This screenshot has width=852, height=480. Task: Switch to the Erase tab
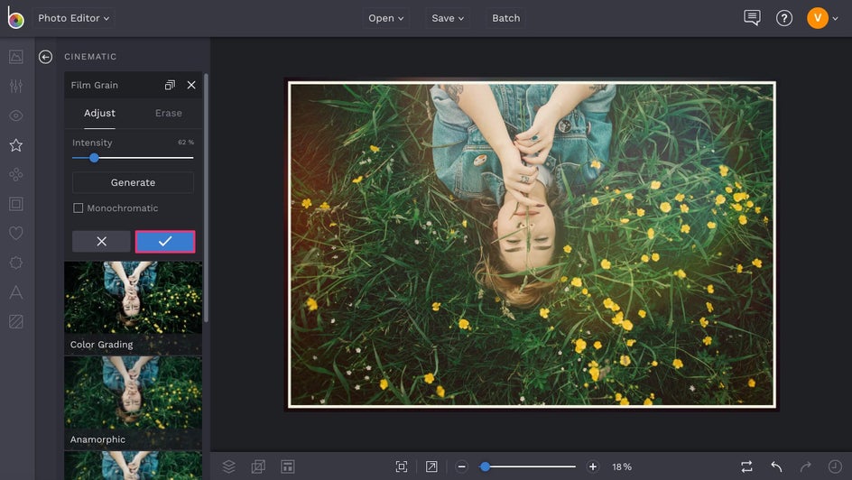point(169,113)
